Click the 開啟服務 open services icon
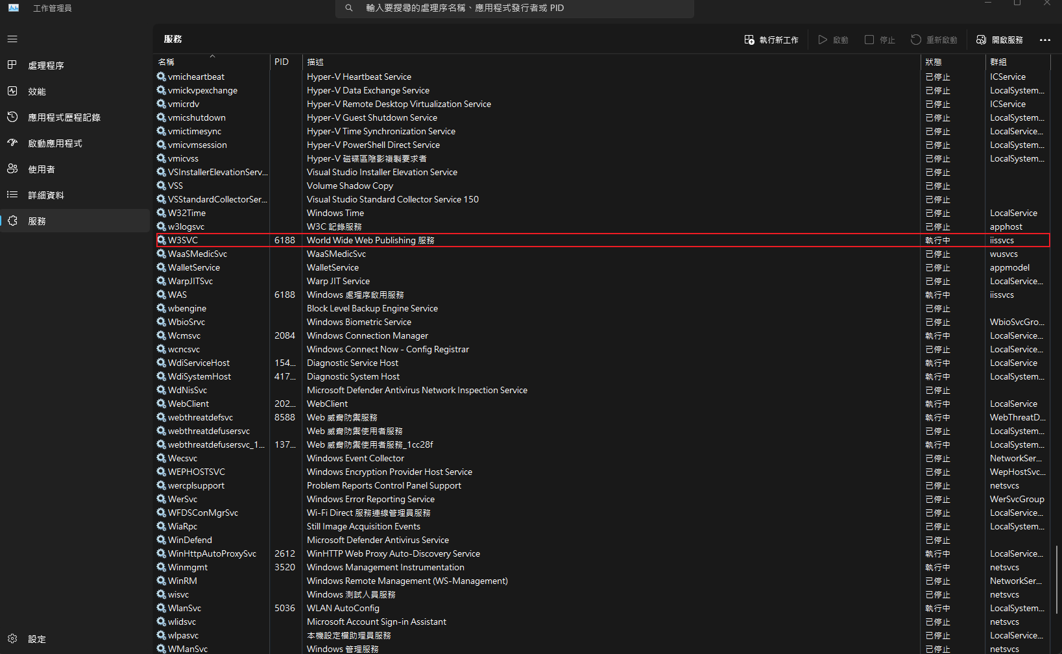The image size is (1062, 654). [982, 40]
